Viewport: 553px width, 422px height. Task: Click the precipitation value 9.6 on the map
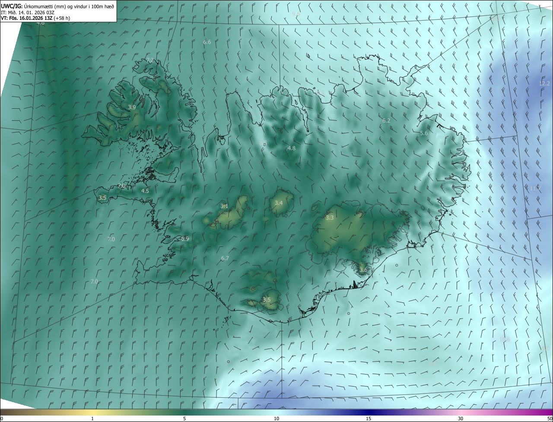click(296, 14)
